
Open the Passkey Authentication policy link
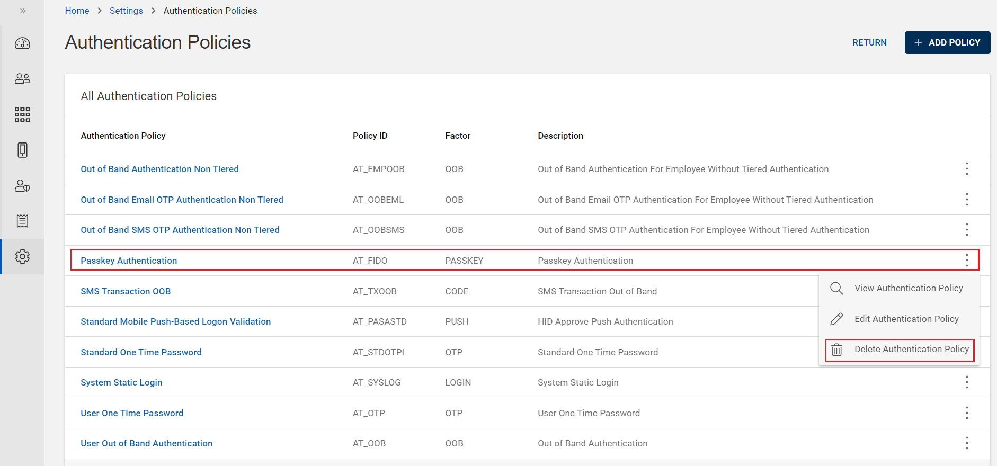click(129, 261)
